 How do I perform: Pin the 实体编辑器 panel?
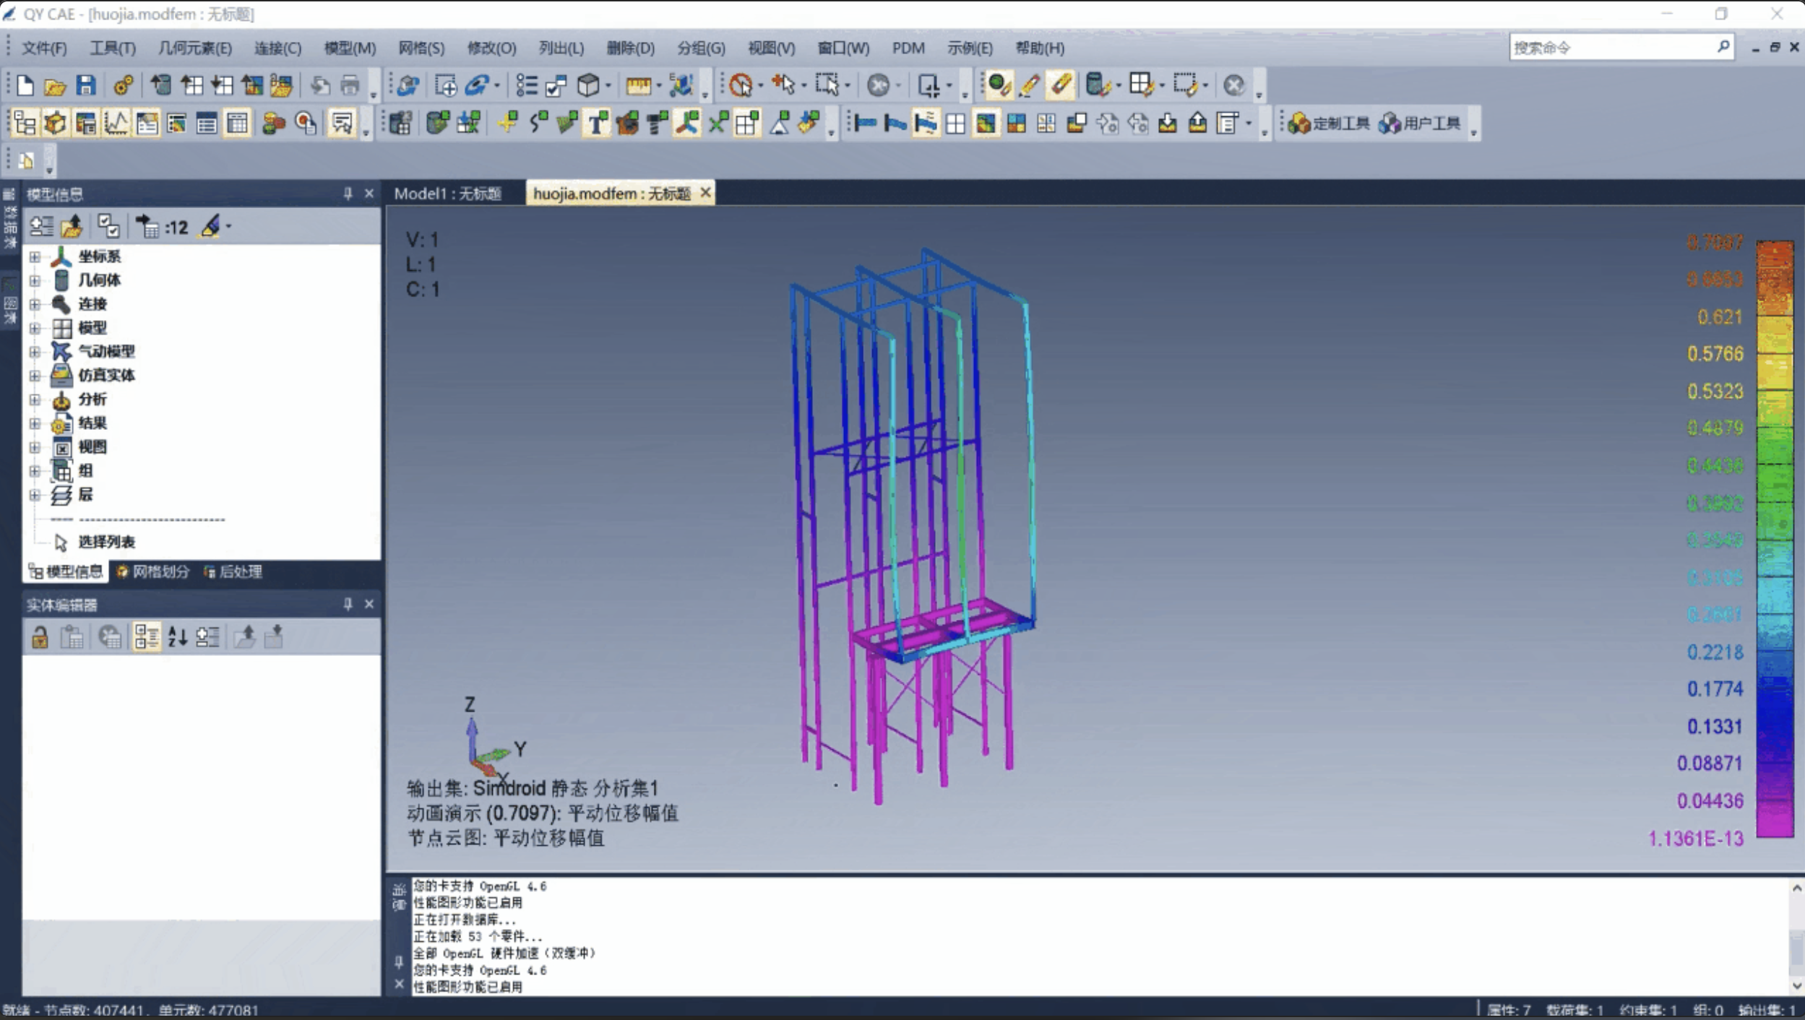(x=348, y=604)
